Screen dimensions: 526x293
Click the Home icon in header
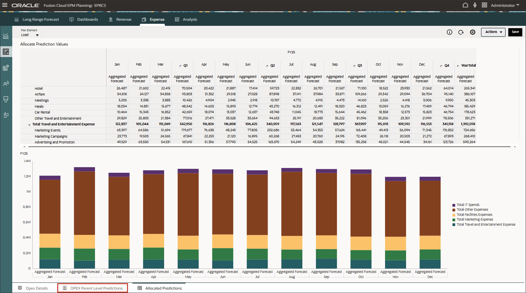pos(465,5)
